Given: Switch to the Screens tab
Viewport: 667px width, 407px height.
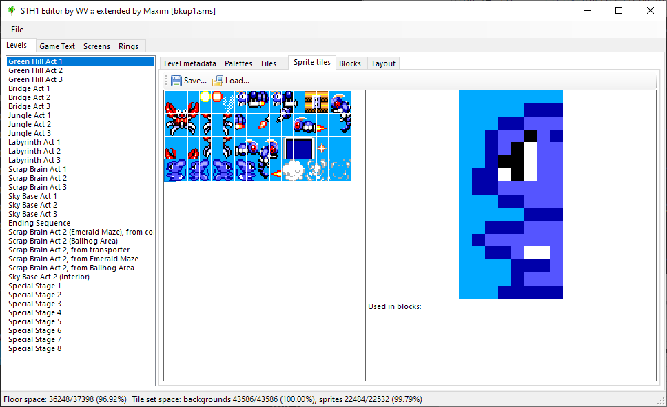Looking at the screenshot, I should coord(96,46).
